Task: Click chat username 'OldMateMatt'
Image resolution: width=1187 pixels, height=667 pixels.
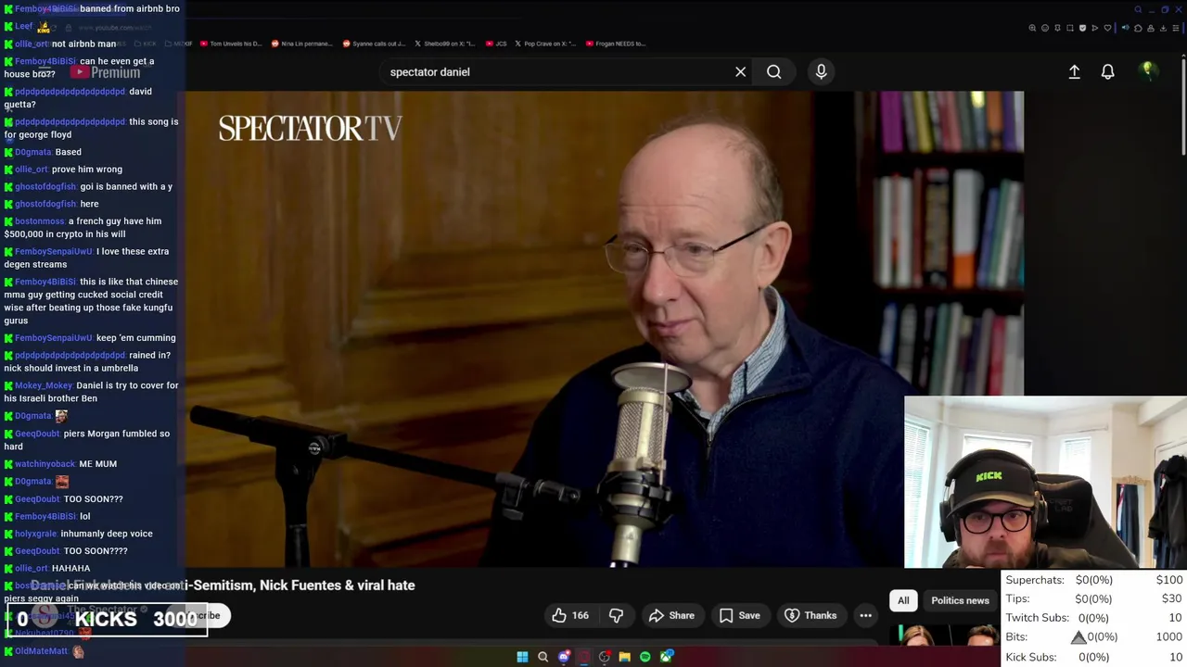Action: (42, 651)
